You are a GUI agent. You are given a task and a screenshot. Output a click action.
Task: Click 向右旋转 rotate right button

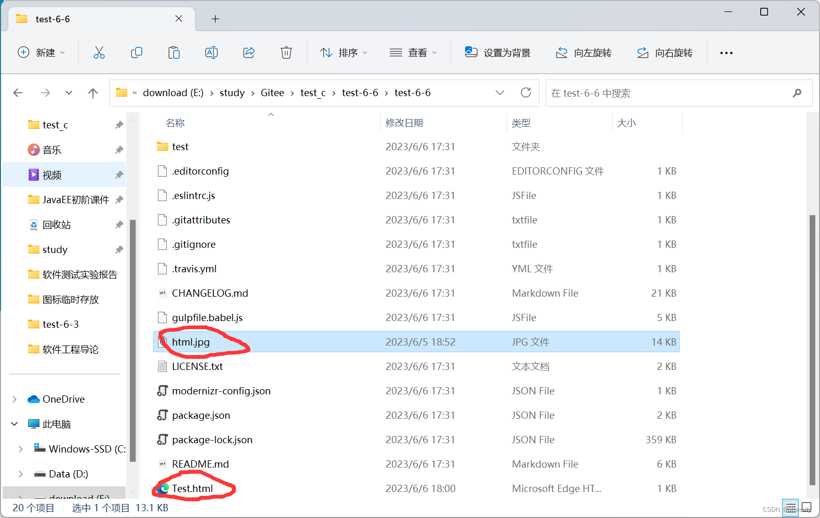[x=665, y=52]
